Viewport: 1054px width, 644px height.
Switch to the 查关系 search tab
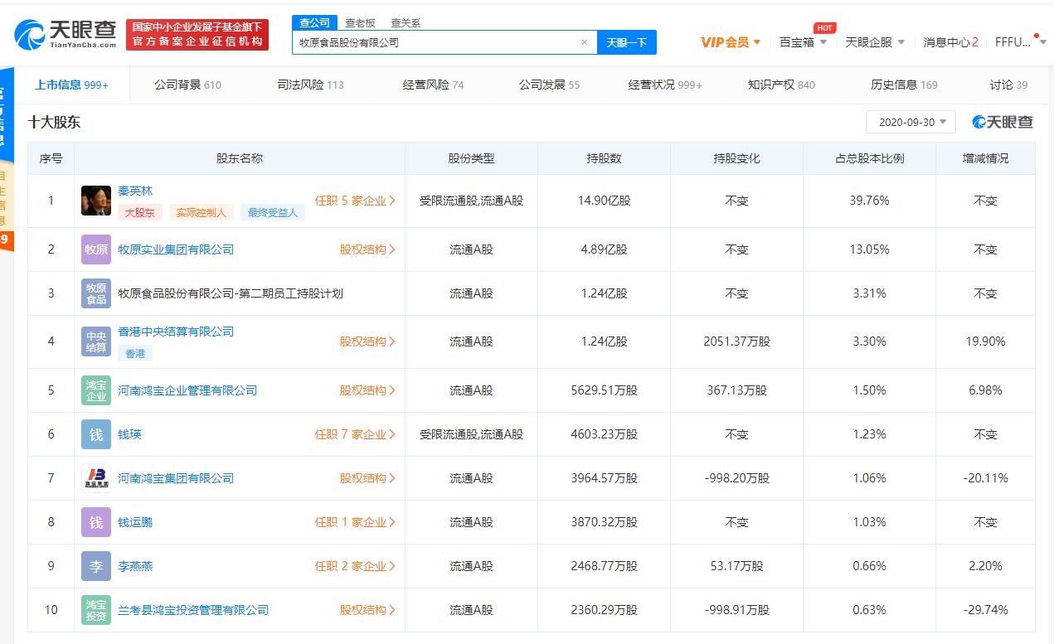pos(406,23)
